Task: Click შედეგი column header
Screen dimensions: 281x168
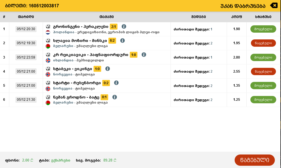Action: click(x=198, y=17)
